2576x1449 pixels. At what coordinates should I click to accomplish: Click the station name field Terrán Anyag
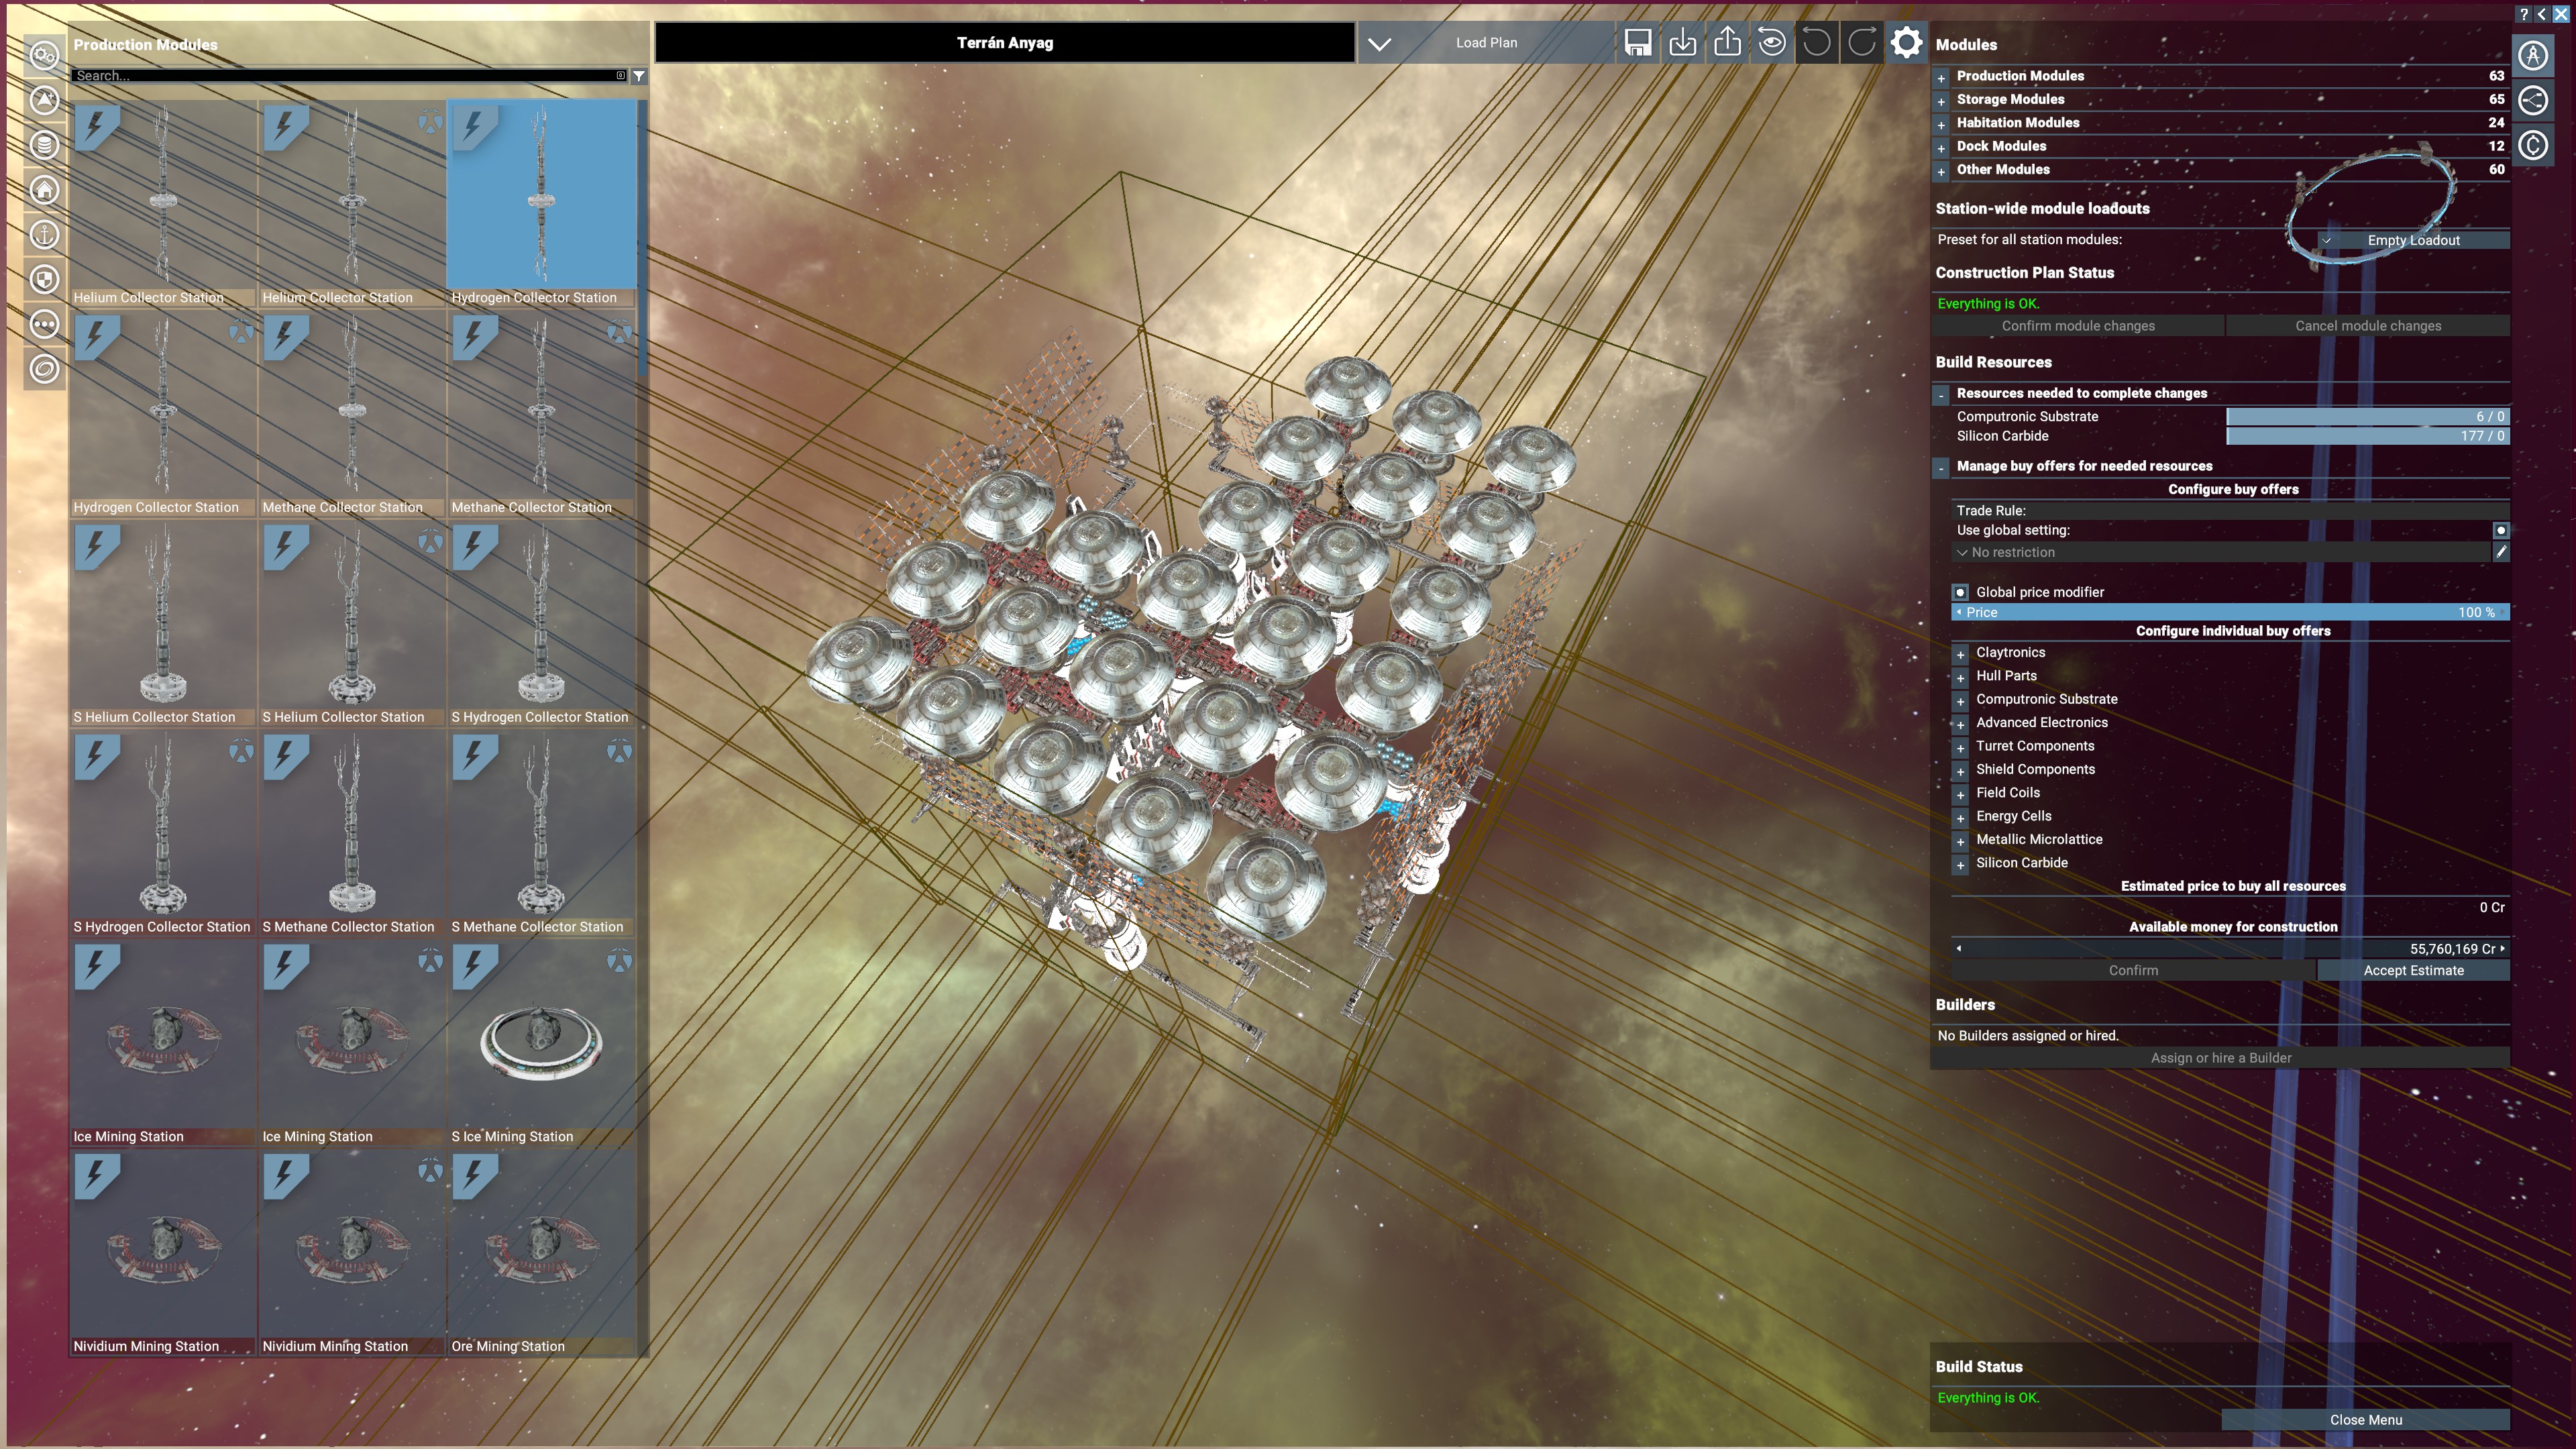coord(1005,43)
